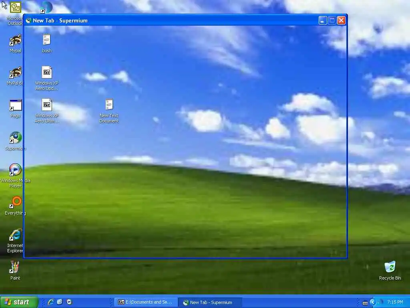The image size is (410, 308).
Task: Select the Paint desktop shortcut
Action: [x=15, y=267]
